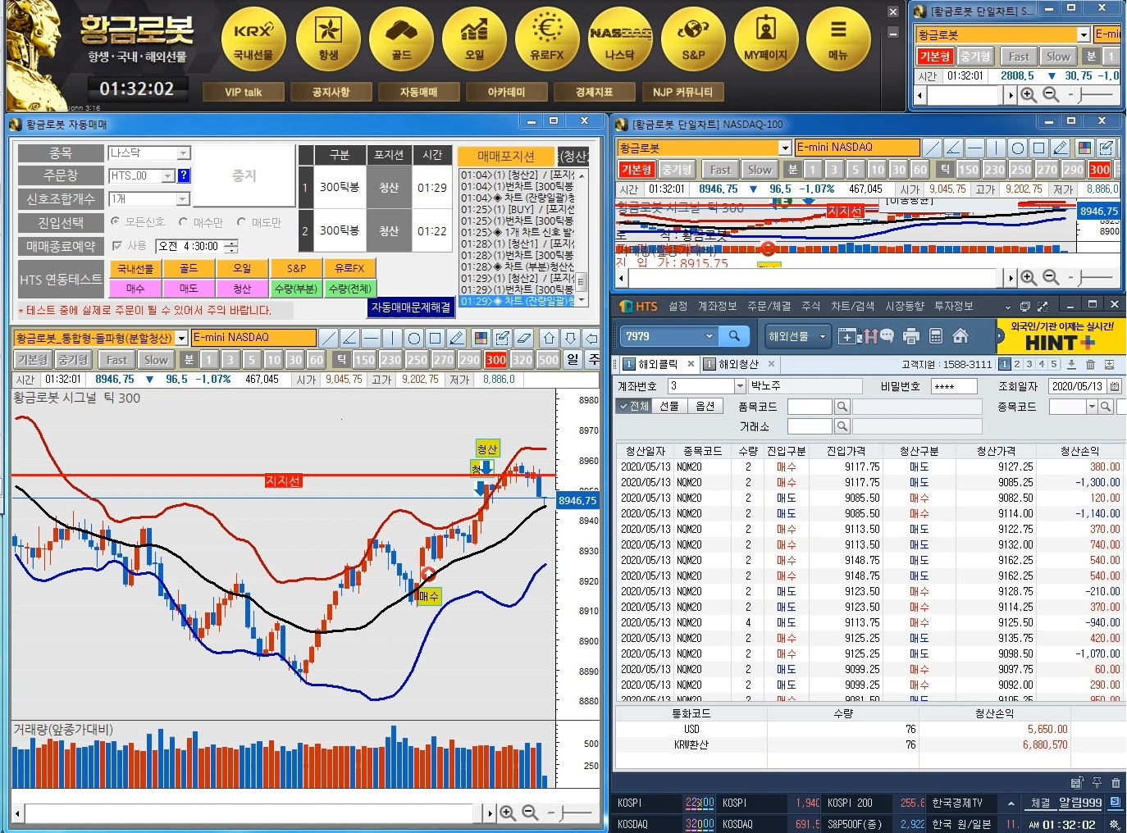Click blue help question mark beside HTS_00
The height and width of the screenshot is (833, 1127).
tap(184, 175)
